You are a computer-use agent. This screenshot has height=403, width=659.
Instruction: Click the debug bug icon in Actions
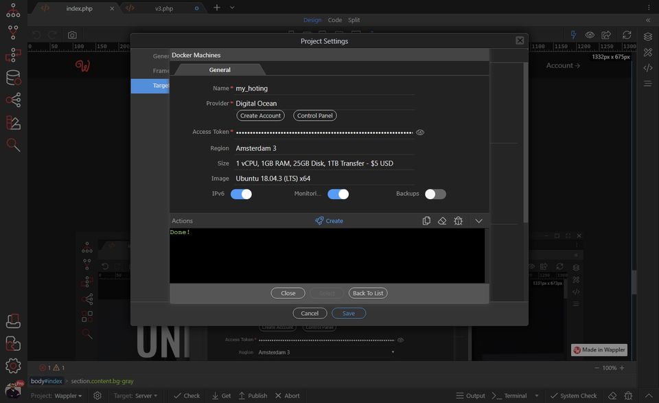coord(458,221)
